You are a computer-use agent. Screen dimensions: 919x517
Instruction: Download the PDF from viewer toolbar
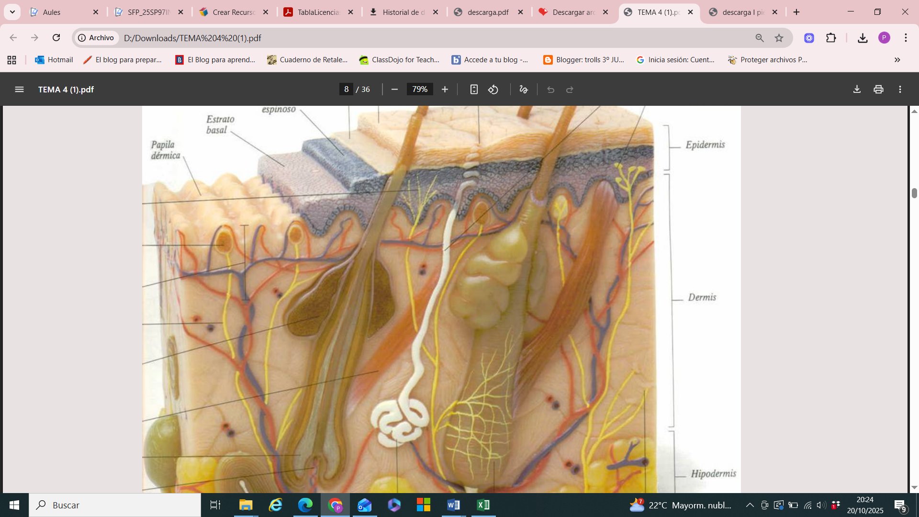(x=857, y=90)
